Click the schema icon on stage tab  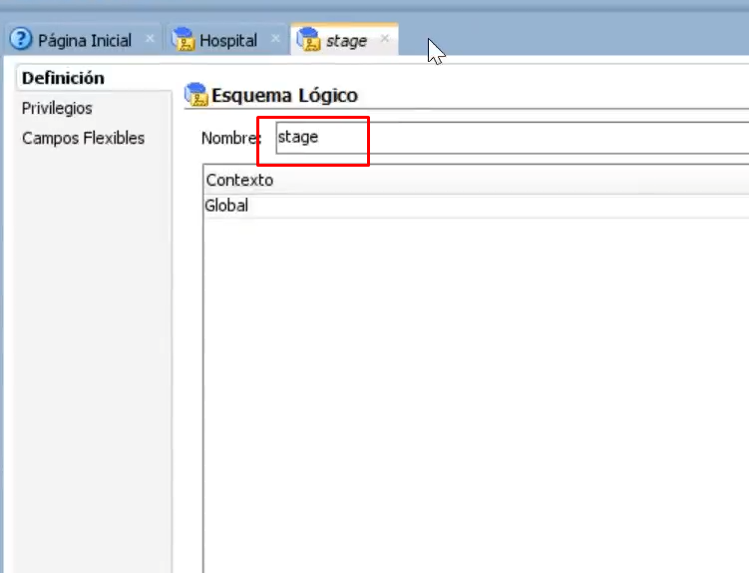(x=308, y=39)
